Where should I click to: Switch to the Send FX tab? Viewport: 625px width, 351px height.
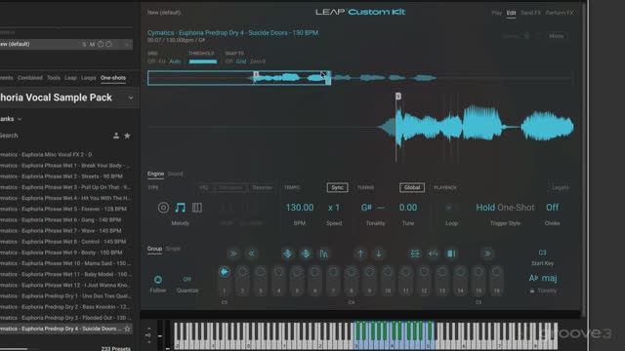(530, 13)
